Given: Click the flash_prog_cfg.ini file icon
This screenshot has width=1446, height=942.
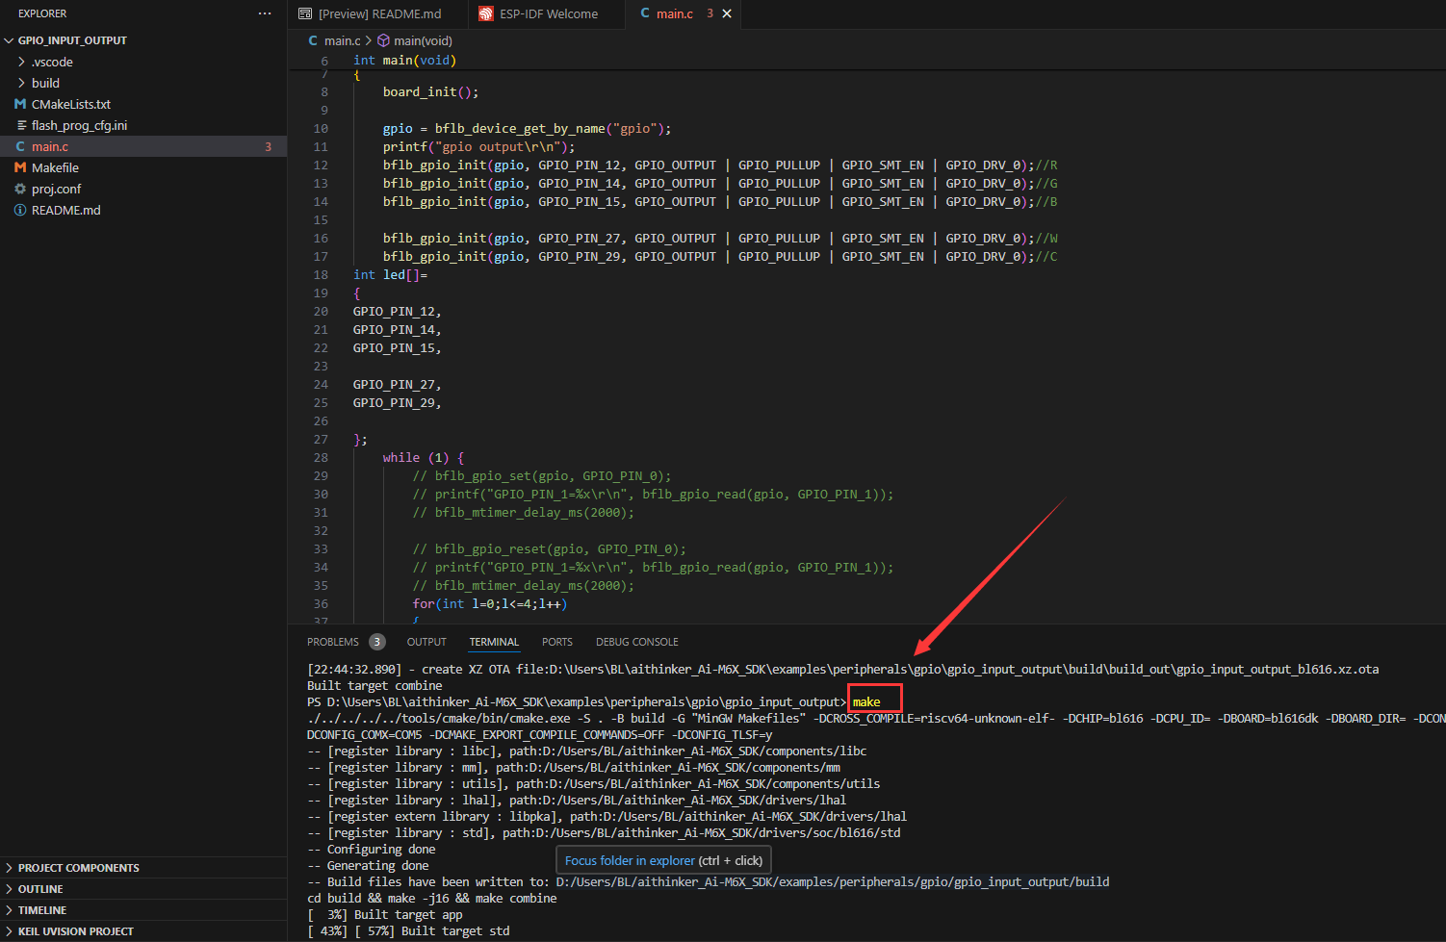Looking at the screenshot, I should (x=20, y=125).
